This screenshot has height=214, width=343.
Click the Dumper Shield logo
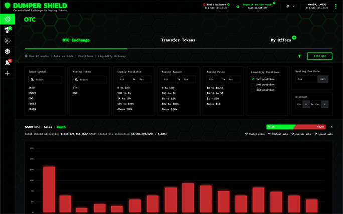point(36,7)
